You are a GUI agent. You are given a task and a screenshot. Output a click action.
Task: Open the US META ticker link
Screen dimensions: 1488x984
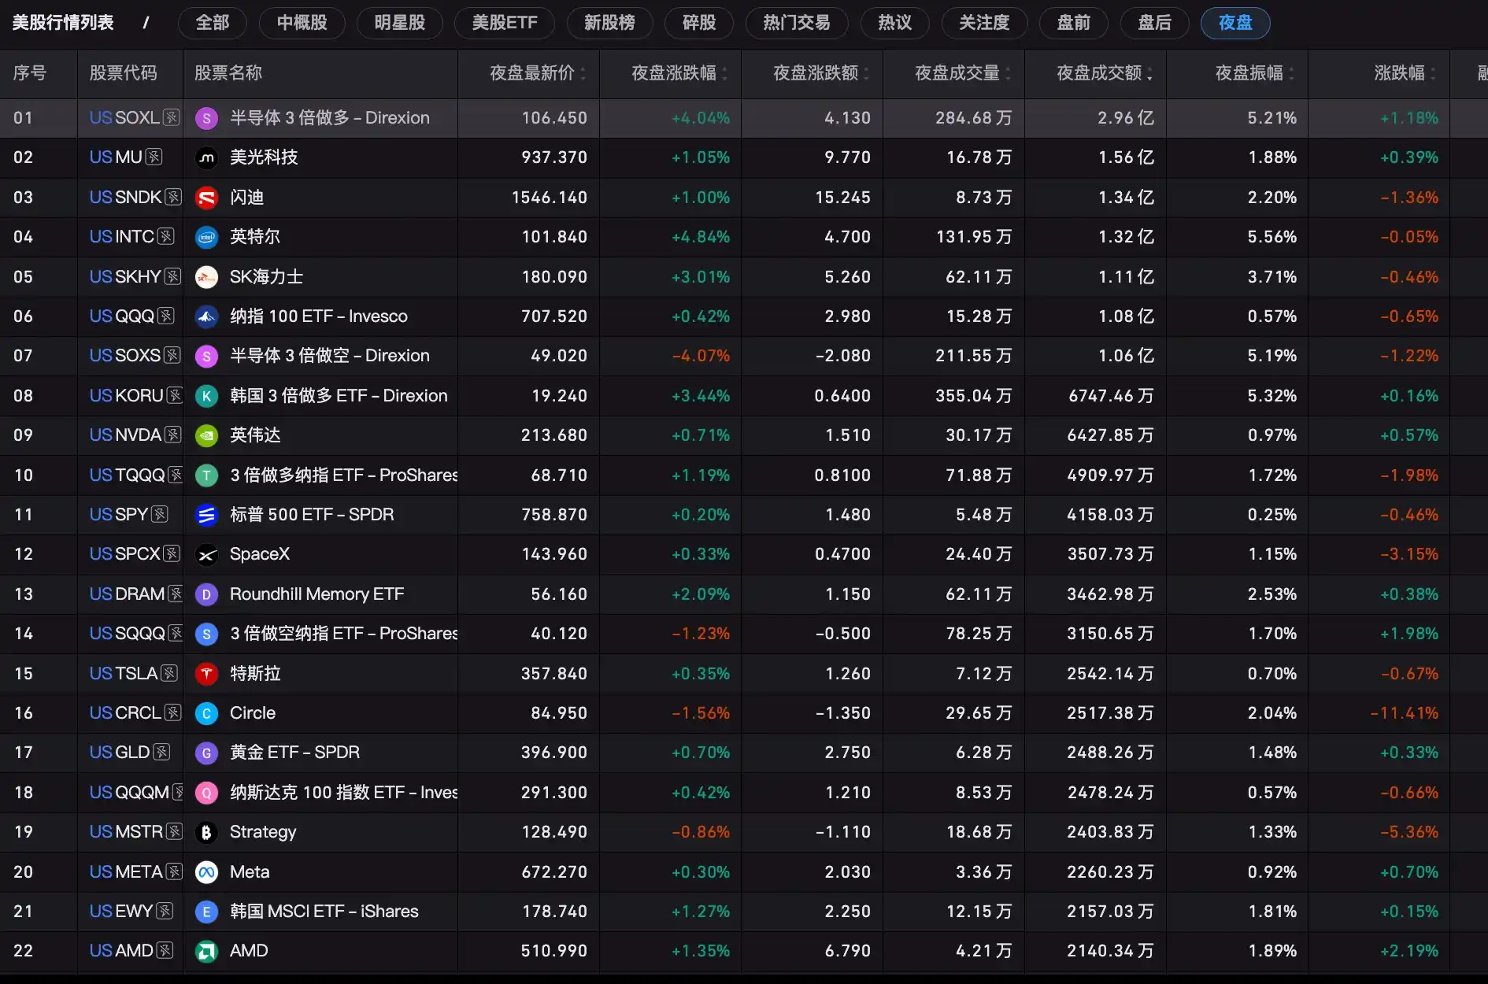pos(126,872)
